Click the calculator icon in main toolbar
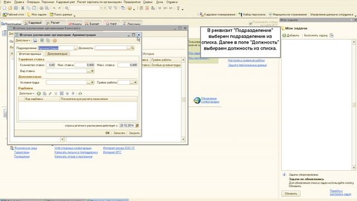The height and width of the screenshot is (201, 357). 141,8
